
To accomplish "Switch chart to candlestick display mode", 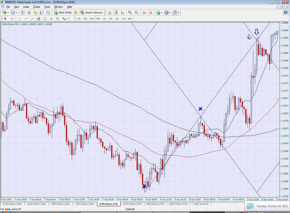I will 116,13.
